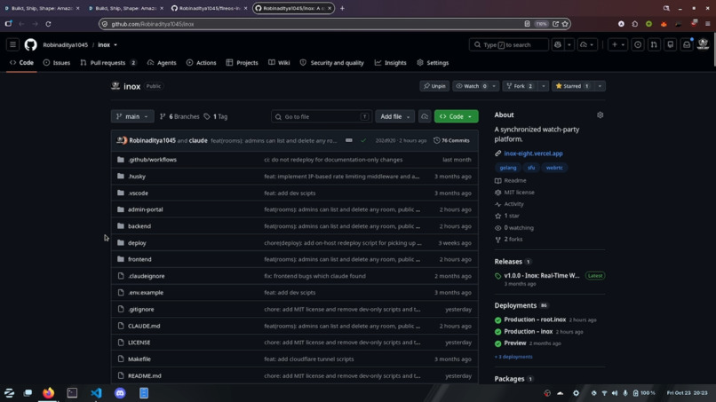
Task: Expand the header Copilot dropdown arrow
Action: coord(569,44)
